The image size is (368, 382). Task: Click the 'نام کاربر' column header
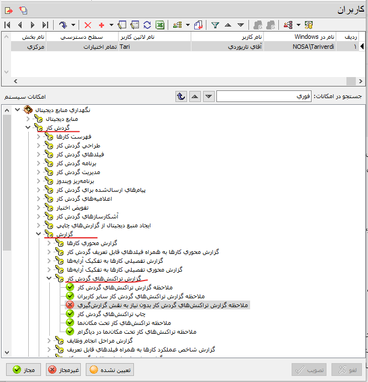click(x=226, y=36)
